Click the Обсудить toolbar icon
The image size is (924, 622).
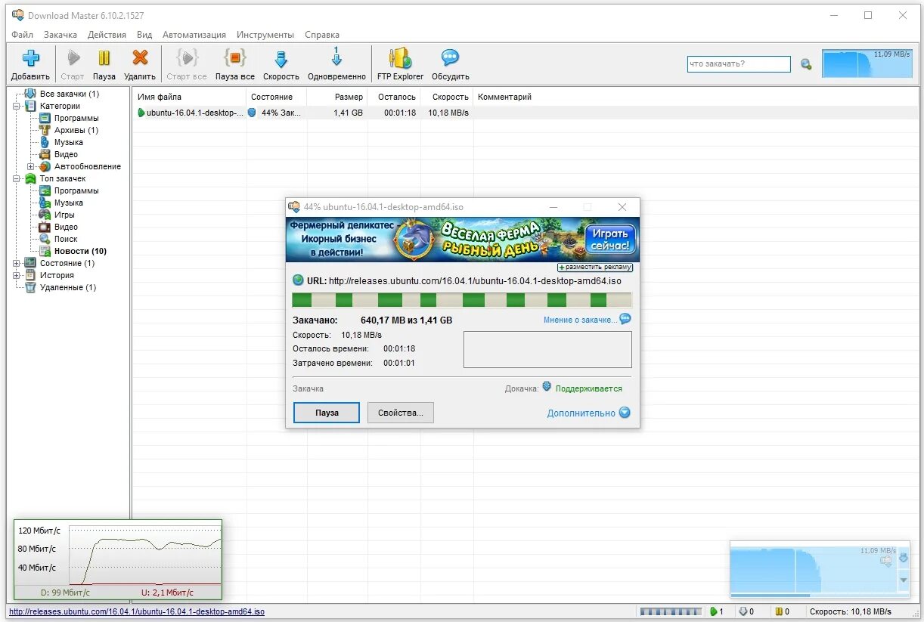click(x=451, y=58)
